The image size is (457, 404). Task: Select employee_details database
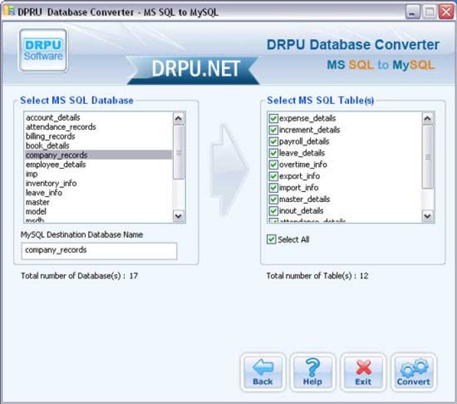[x=99, y=164]
